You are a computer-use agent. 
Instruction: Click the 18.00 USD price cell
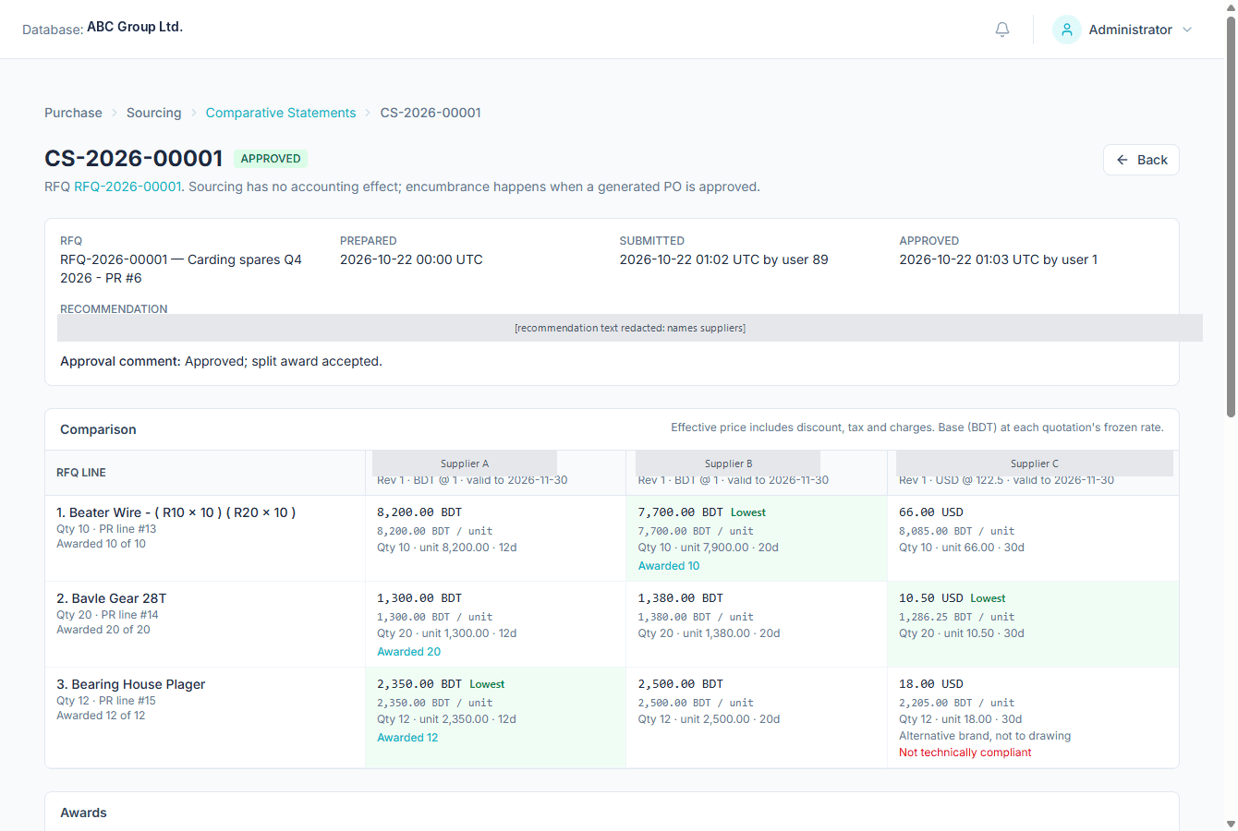(x=931, y=684)
